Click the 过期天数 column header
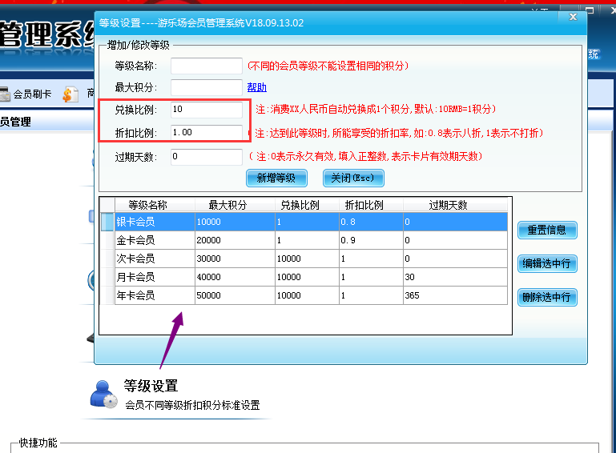 click(x=455, y=205)
